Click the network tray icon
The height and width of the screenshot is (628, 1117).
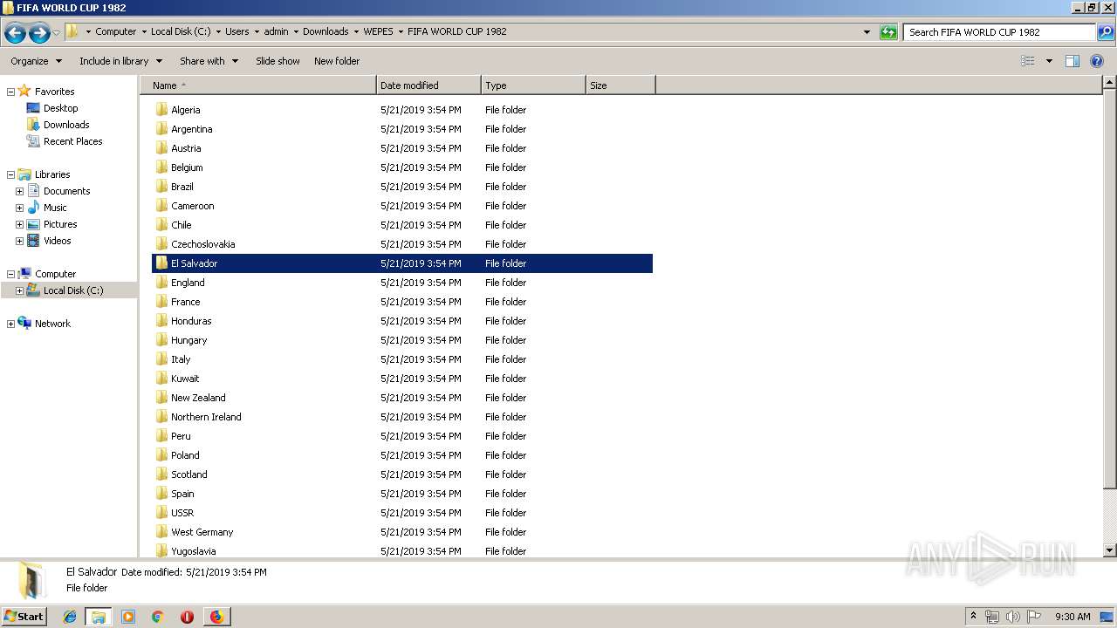click(x=992, y=617)
